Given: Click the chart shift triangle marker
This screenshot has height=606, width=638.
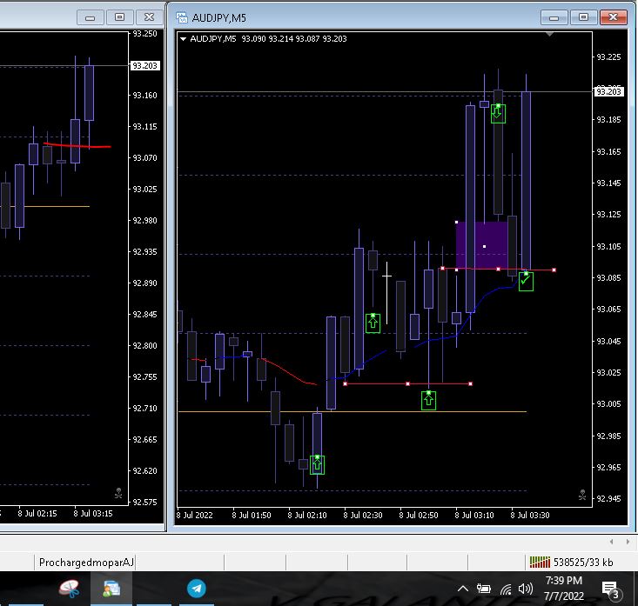Looking at the screenshot, I should tap(549, 35).
